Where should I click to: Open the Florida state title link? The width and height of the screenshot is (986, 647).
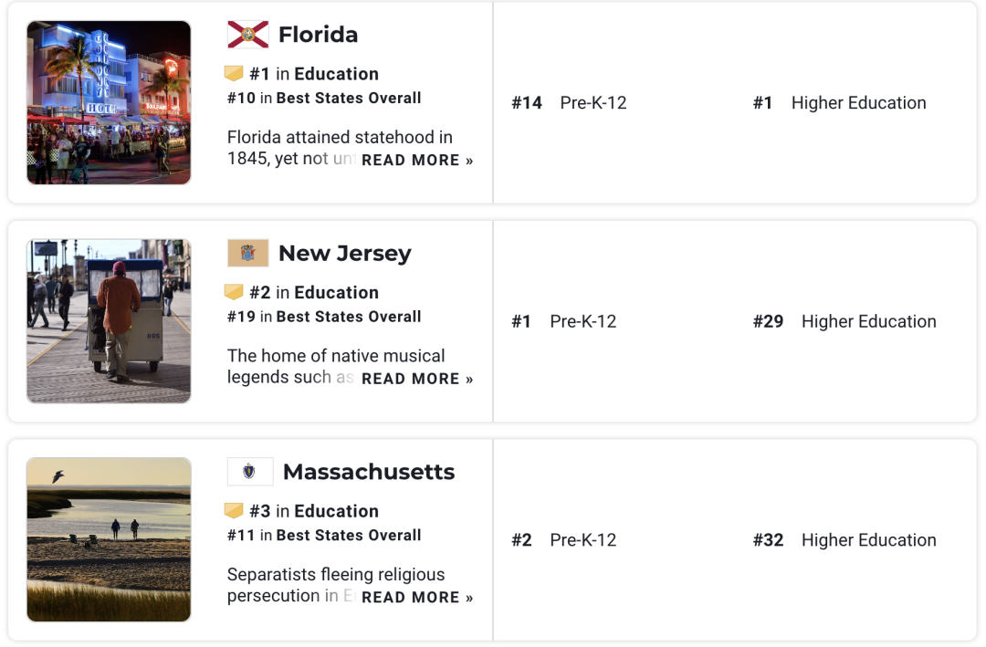[x=318, y=35]
